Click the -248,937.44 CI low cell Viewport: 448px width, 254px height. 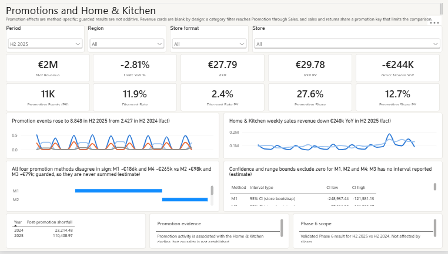coord(338,198)
